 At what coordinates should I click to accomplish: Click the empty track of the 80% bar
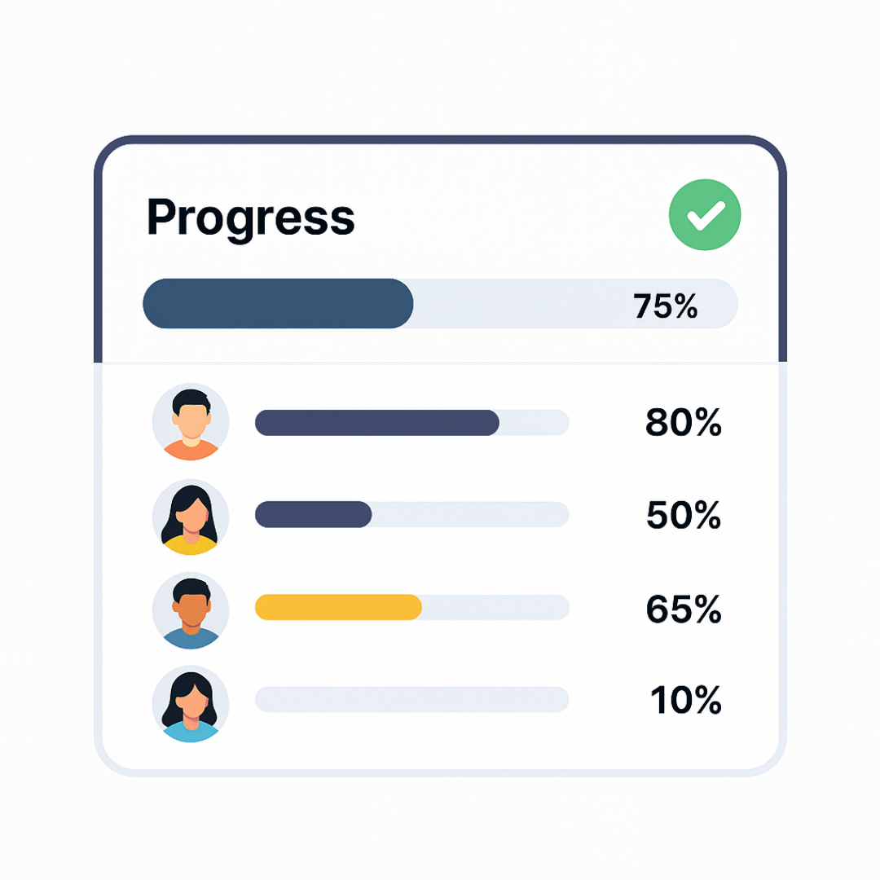point(534,423)
